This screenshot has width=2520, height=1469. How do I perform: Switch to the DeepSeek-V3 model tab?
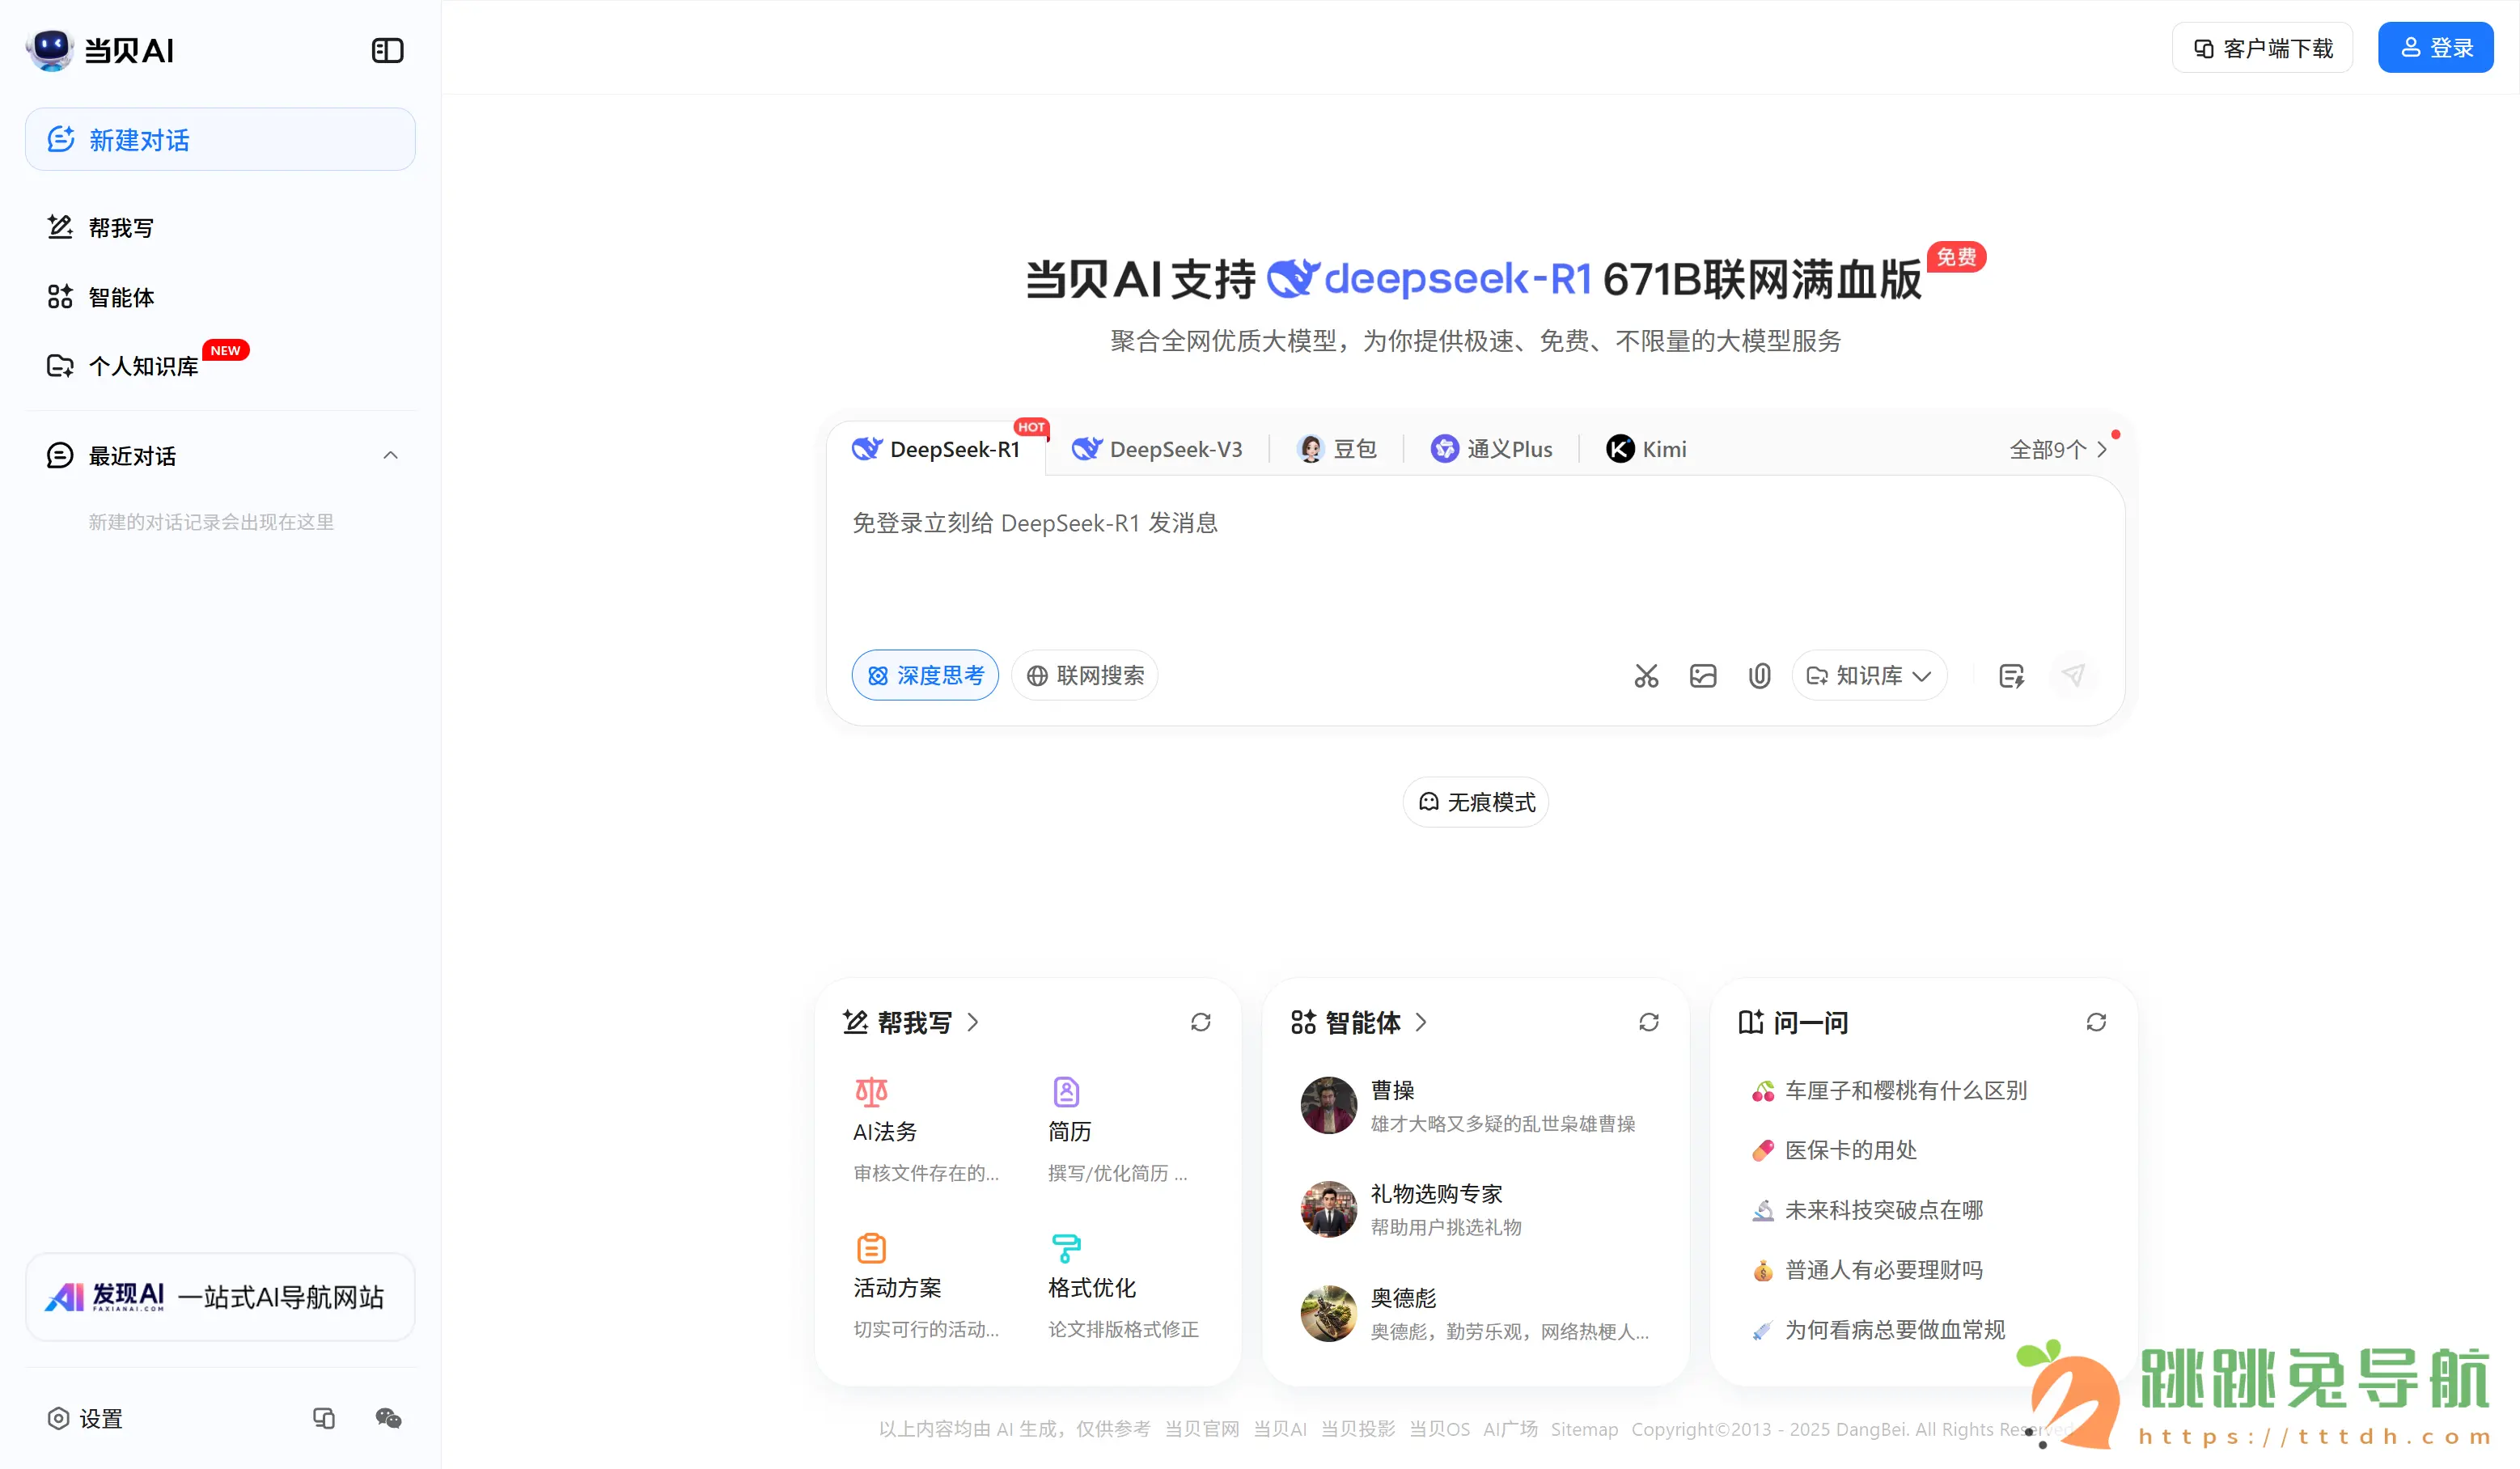tap(1157, 450)
